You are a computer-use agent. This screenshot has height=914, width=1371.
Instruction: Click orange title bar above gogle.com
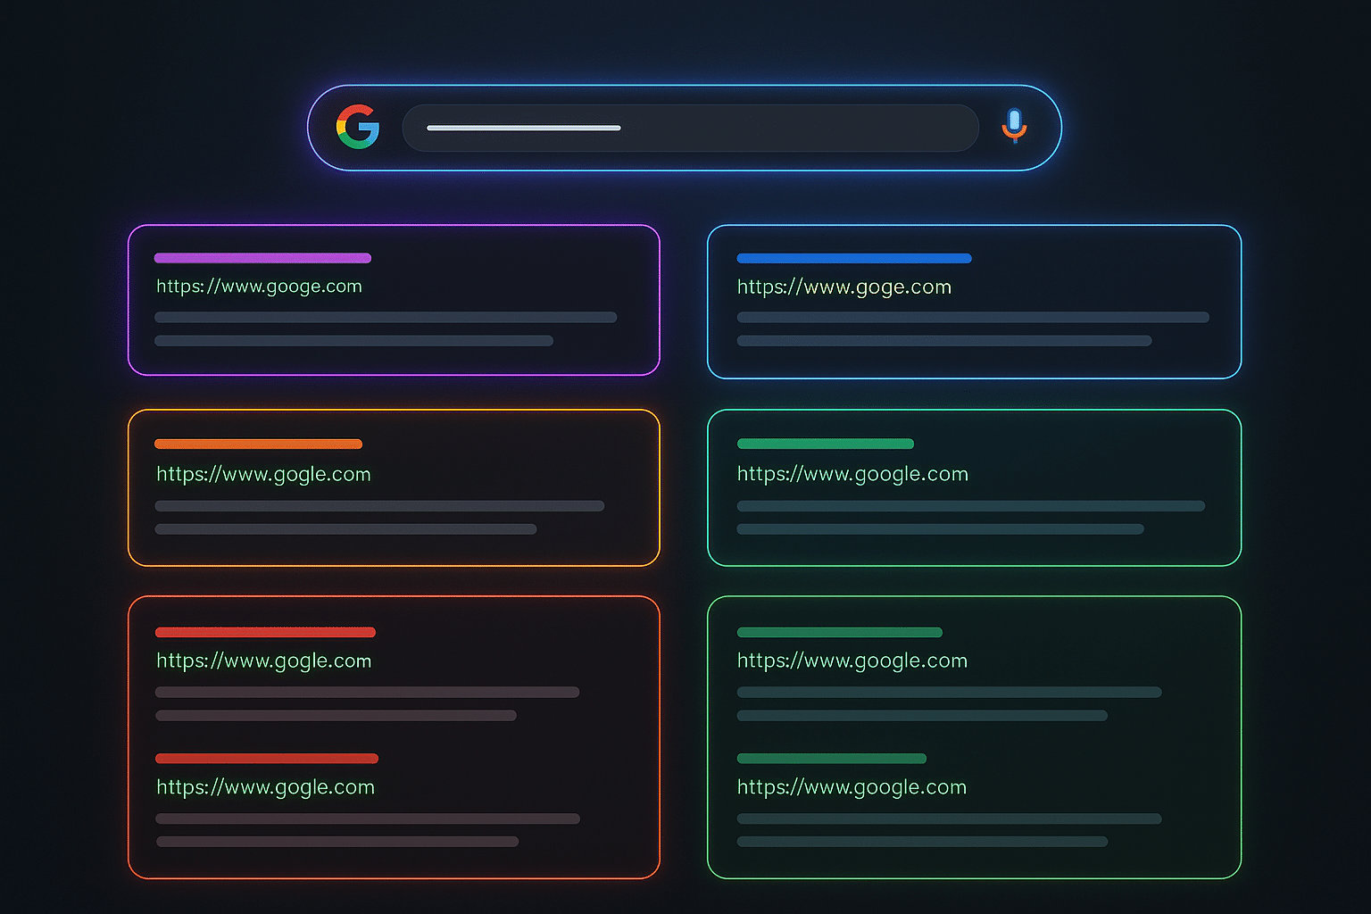click(x=258, y=444)
